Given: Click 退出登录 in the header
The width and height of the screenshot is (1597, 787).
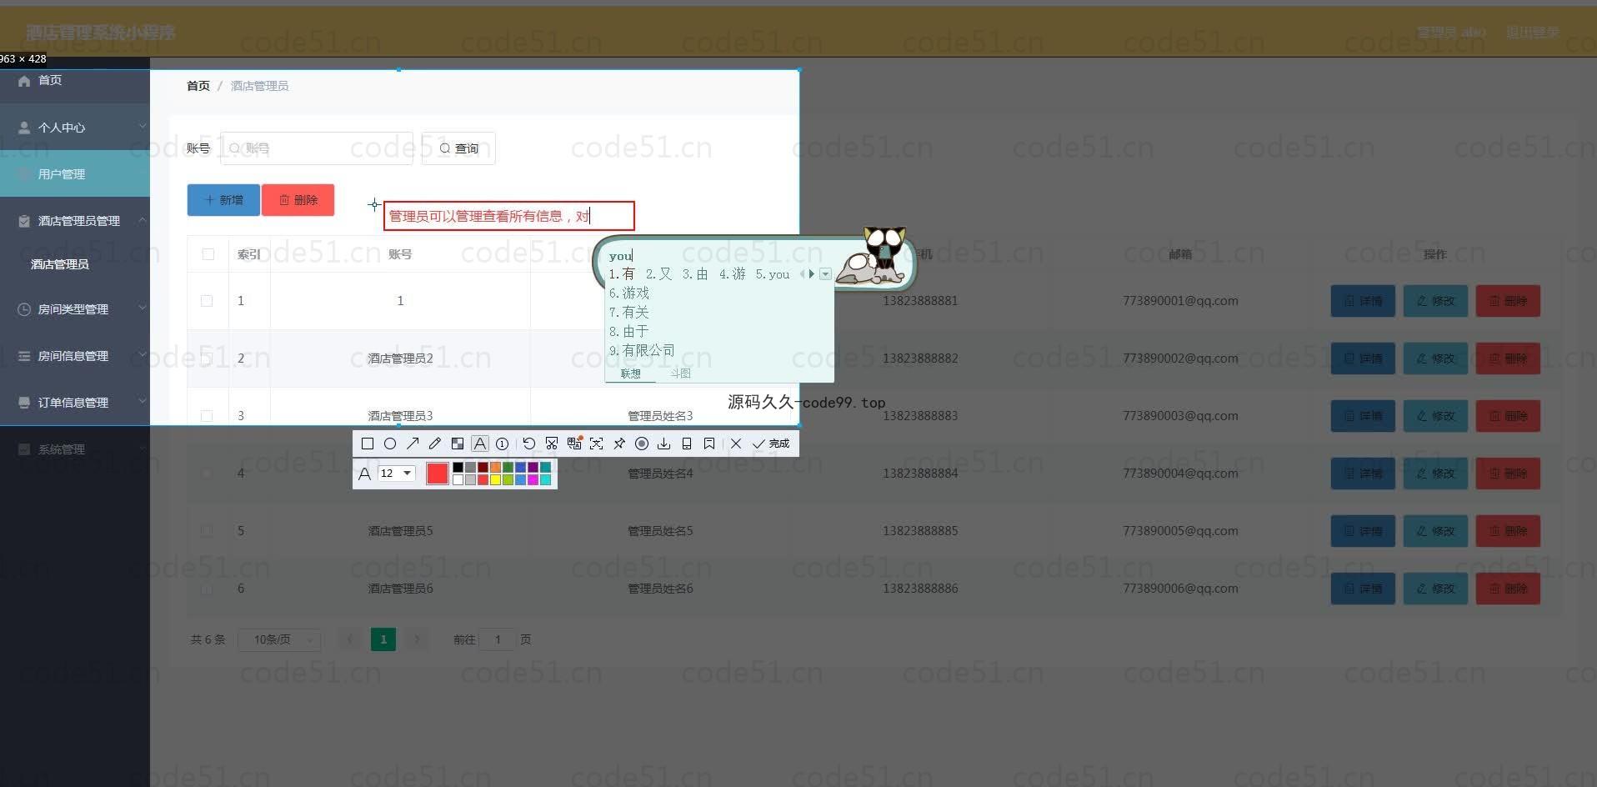Looking at the screenshot, I should (x=1532, y=33).
